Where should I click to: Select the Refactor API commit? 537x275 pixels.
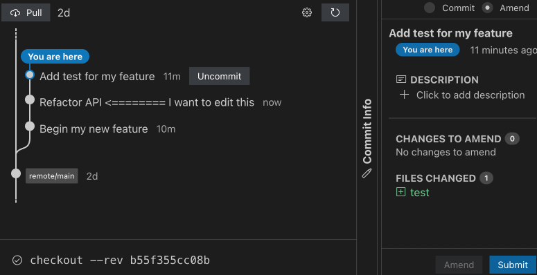(x=147, y=102)
